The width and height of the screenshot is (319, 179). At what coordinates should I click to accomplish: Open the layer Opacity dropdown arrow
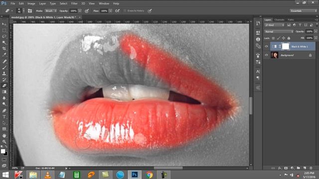coord(316,31)
